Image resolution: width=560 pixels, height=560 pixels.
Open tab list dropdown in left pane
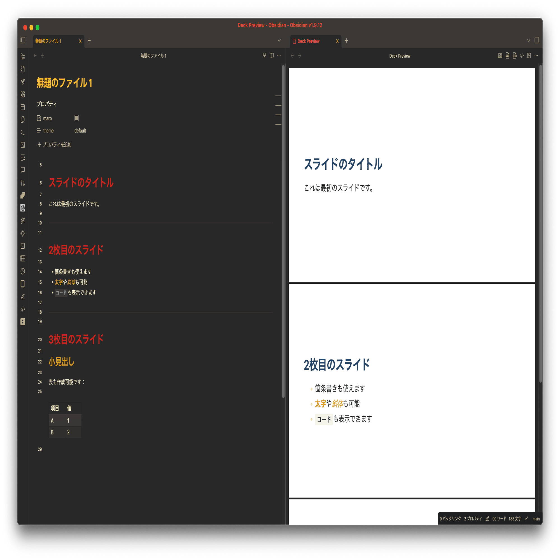click(x=279, y=41)
